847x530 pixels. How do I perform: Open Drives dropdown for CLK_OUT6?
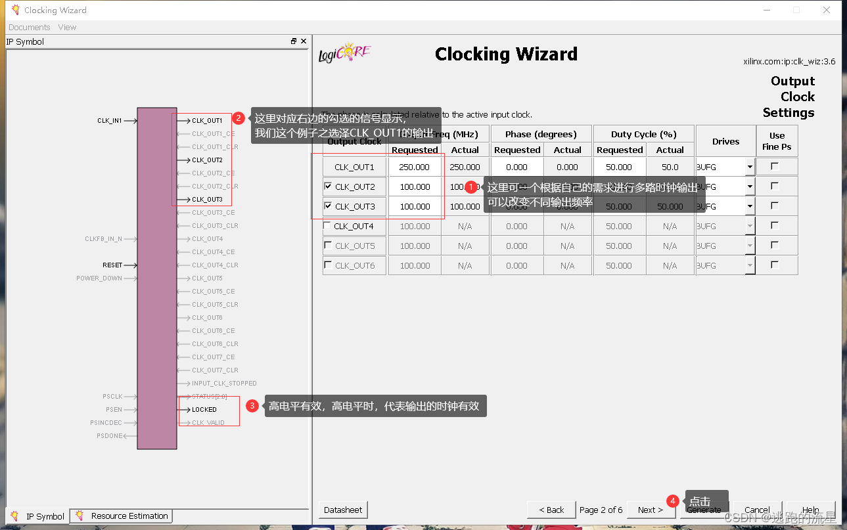pos(750,265)
